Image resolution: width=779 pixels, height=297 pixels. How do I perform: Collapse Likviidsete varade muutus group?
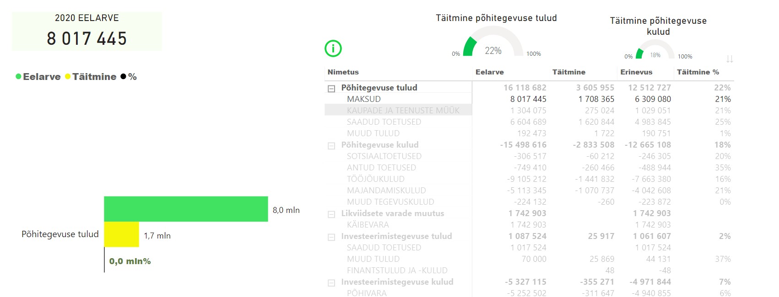coord(331,214)
